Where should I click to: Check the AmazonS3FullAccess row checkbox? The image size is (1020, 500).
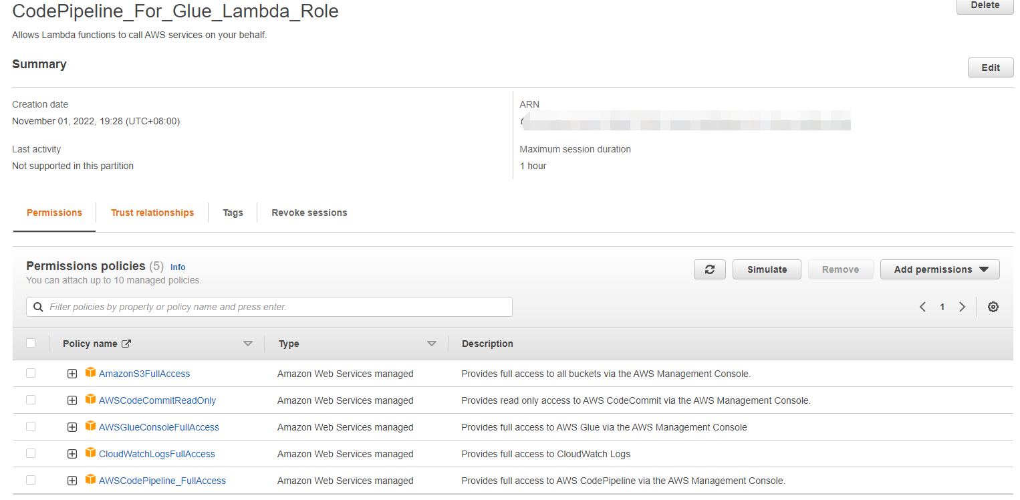31,373
